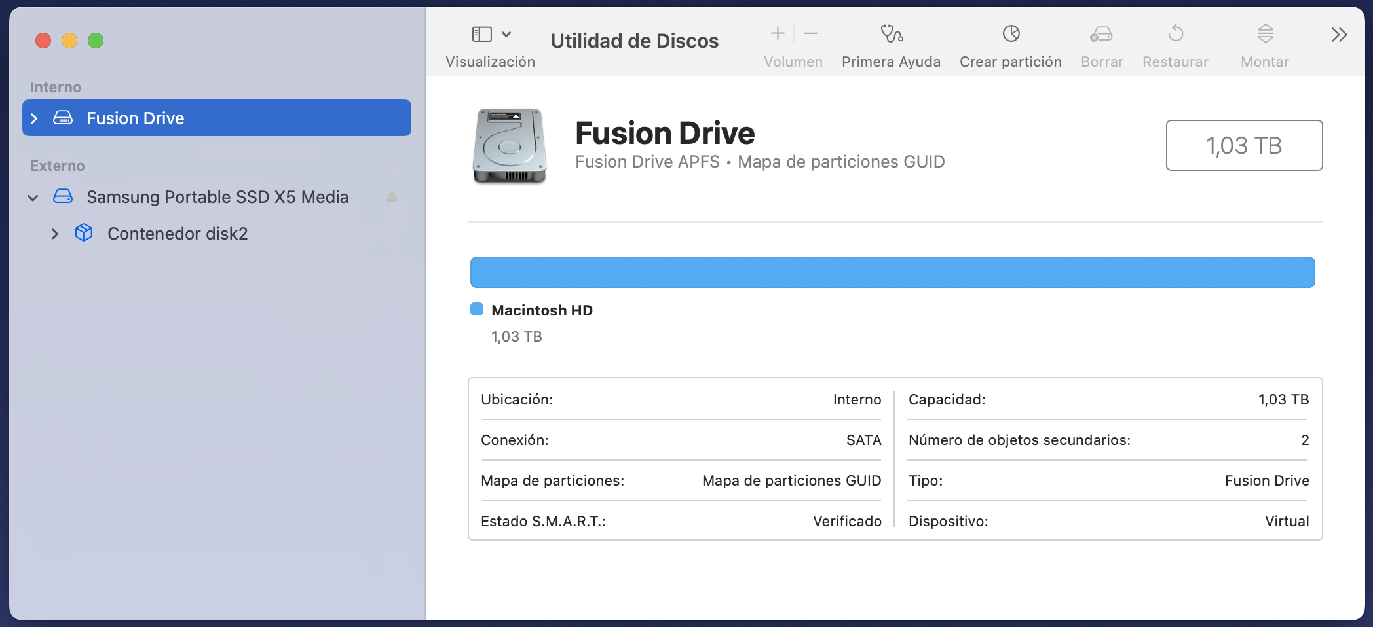1373x627 pixels.
Task: Click the Fusion Drive sidebar disk icon
Action: [x=63, y=117]
